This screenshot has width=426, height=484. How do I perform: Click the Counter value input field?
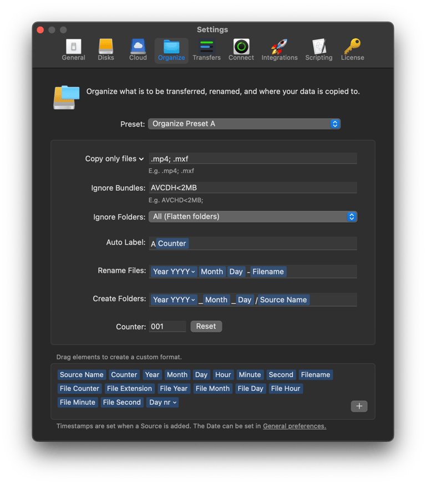(x=167, y=327)
